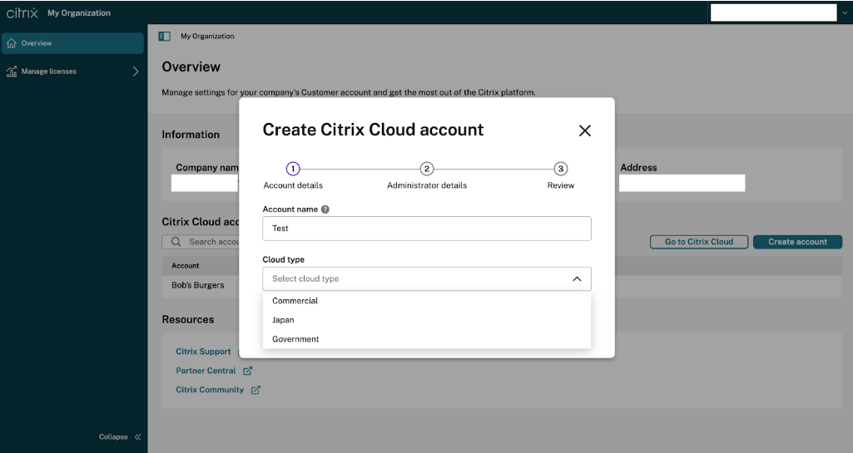Click the Citrix logo in header

(x=22, y=12)
